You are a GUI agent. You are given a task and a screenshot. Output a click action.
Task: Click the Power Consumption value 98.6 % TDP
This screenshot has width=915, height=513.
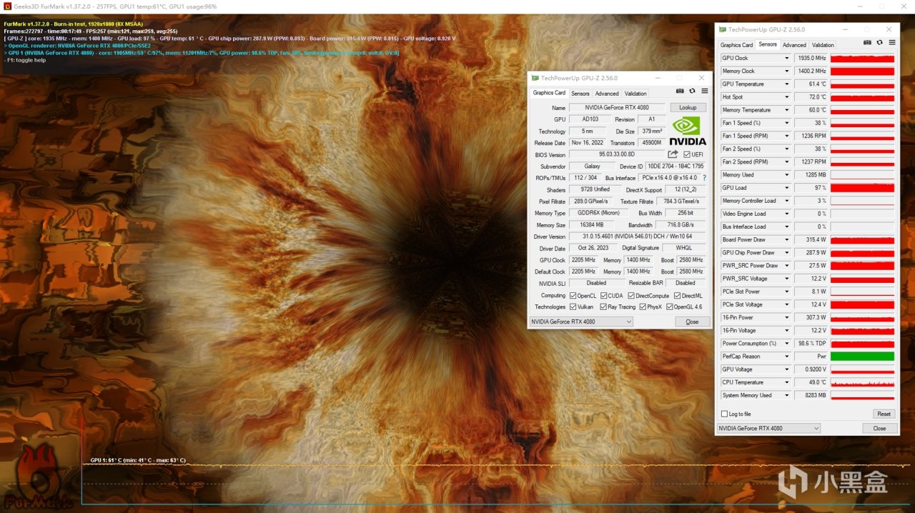811,344
